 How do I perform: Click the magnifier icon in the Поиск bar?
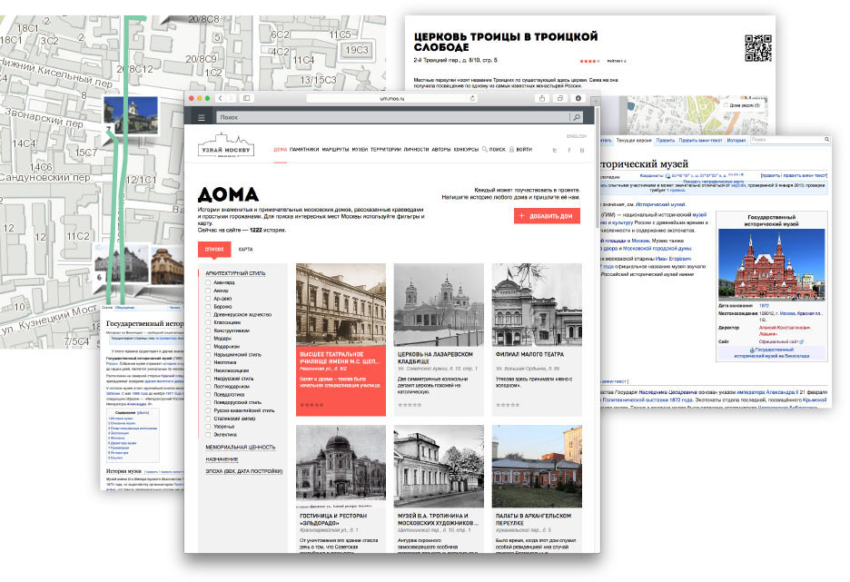[x=575, y=117]
